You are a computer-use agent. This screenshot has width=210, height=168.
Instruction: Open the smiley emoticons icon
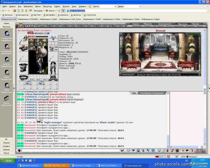(x=159, y=150)
